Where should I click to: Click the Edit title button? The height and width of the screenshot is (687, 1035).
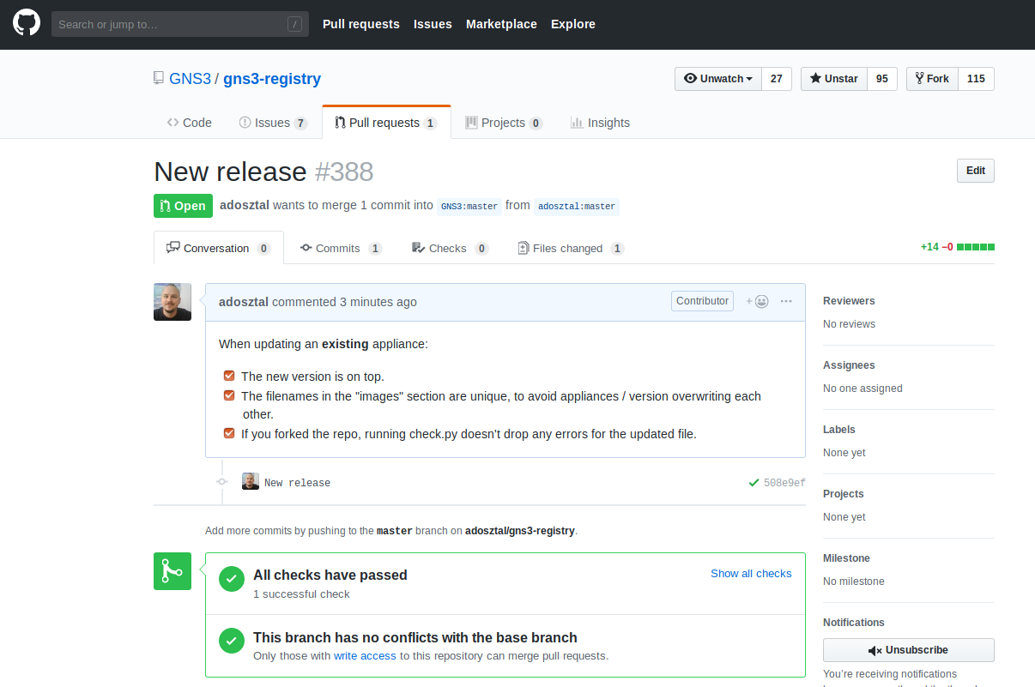pos(975,171)
